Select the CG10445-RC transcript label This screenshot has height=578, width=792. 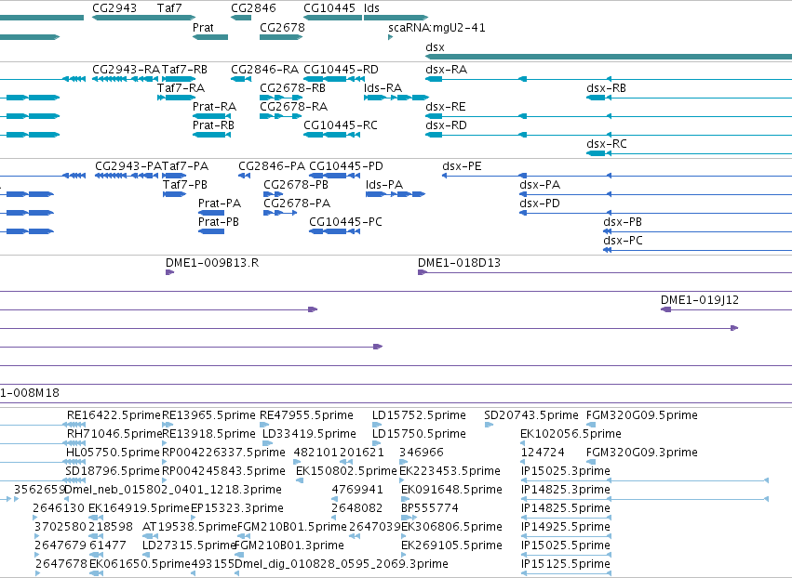pyautogui.click(x=341, y=125)
